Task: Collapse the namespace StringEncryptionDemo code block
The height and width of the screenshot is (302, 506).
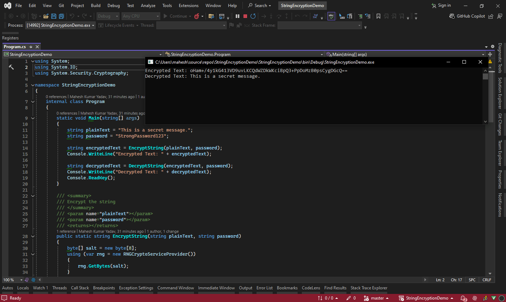Action: click(33, 85)
